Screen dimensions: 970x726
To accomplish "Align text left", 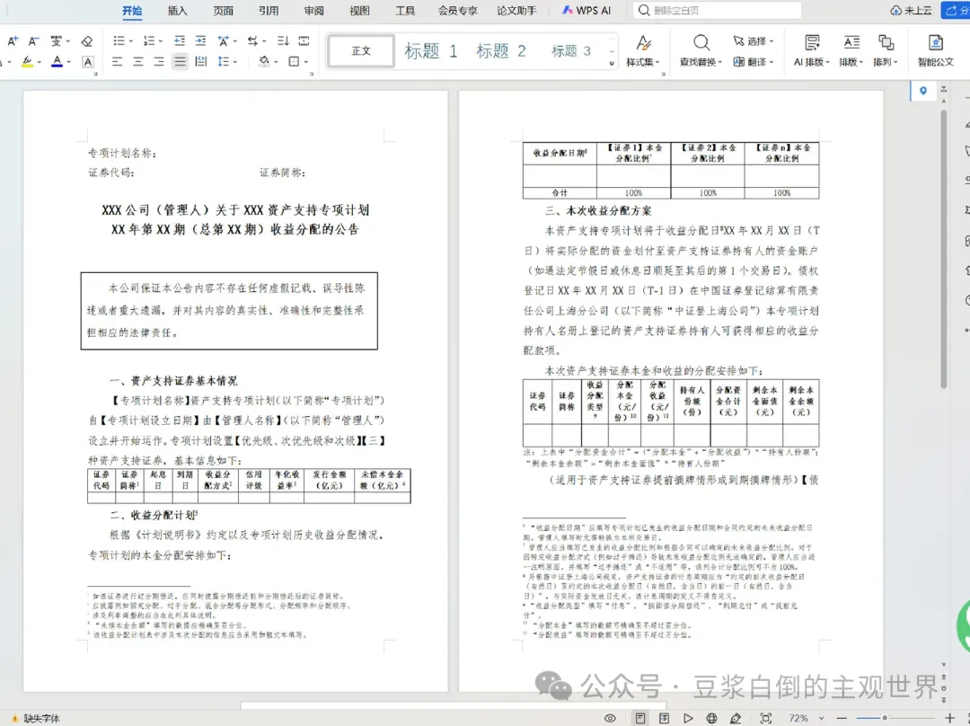I will 117,61.
